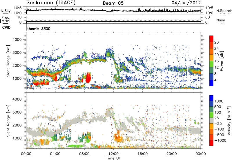Click the "Power [dB]" colorbar title

tap(221, 61)
